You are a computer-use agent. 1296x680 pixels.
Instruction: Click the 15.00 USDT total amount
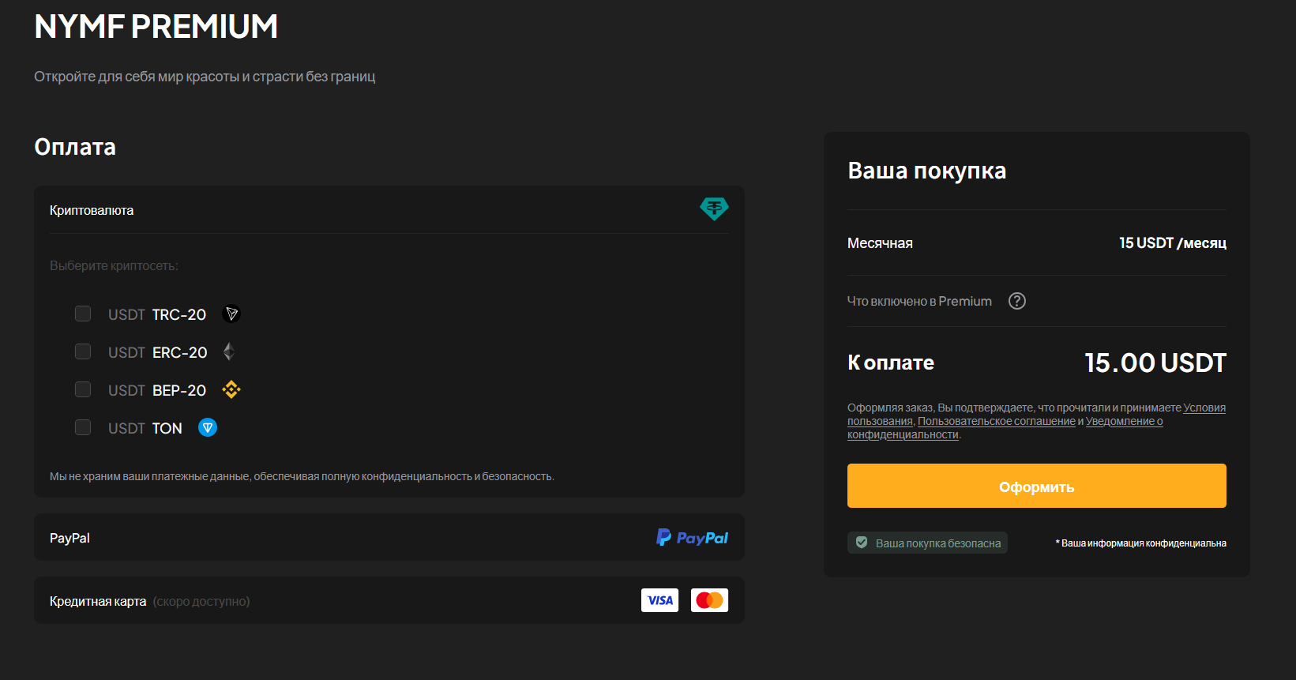tap(1155, 363)
